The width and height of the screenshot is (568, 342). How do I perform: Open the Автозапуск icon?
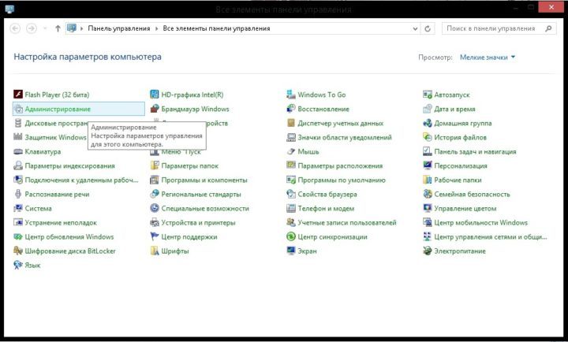coord(428,95)
